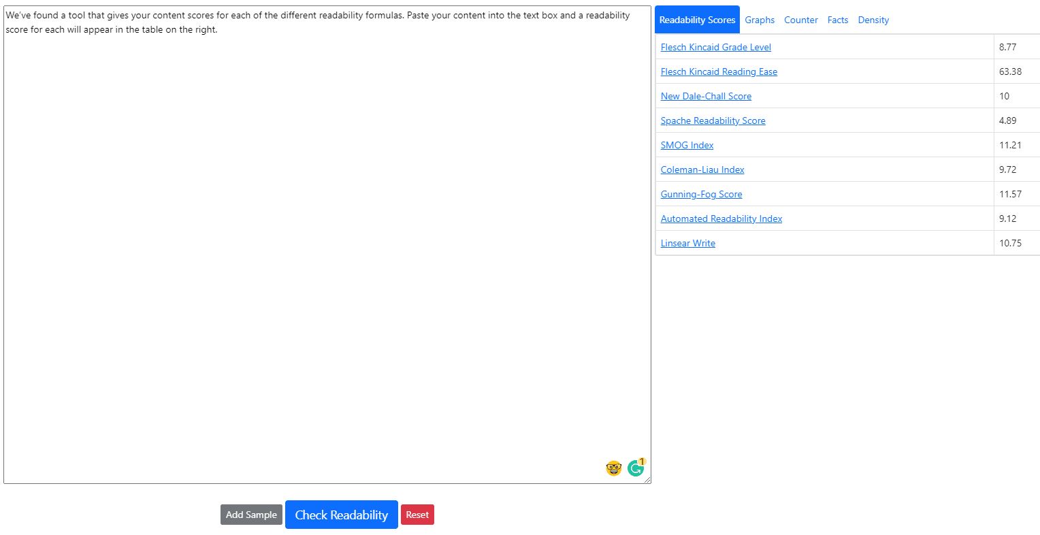1040x535 pixels.
Task: Click the Add Sample button
Action: (x=251, y=515)
